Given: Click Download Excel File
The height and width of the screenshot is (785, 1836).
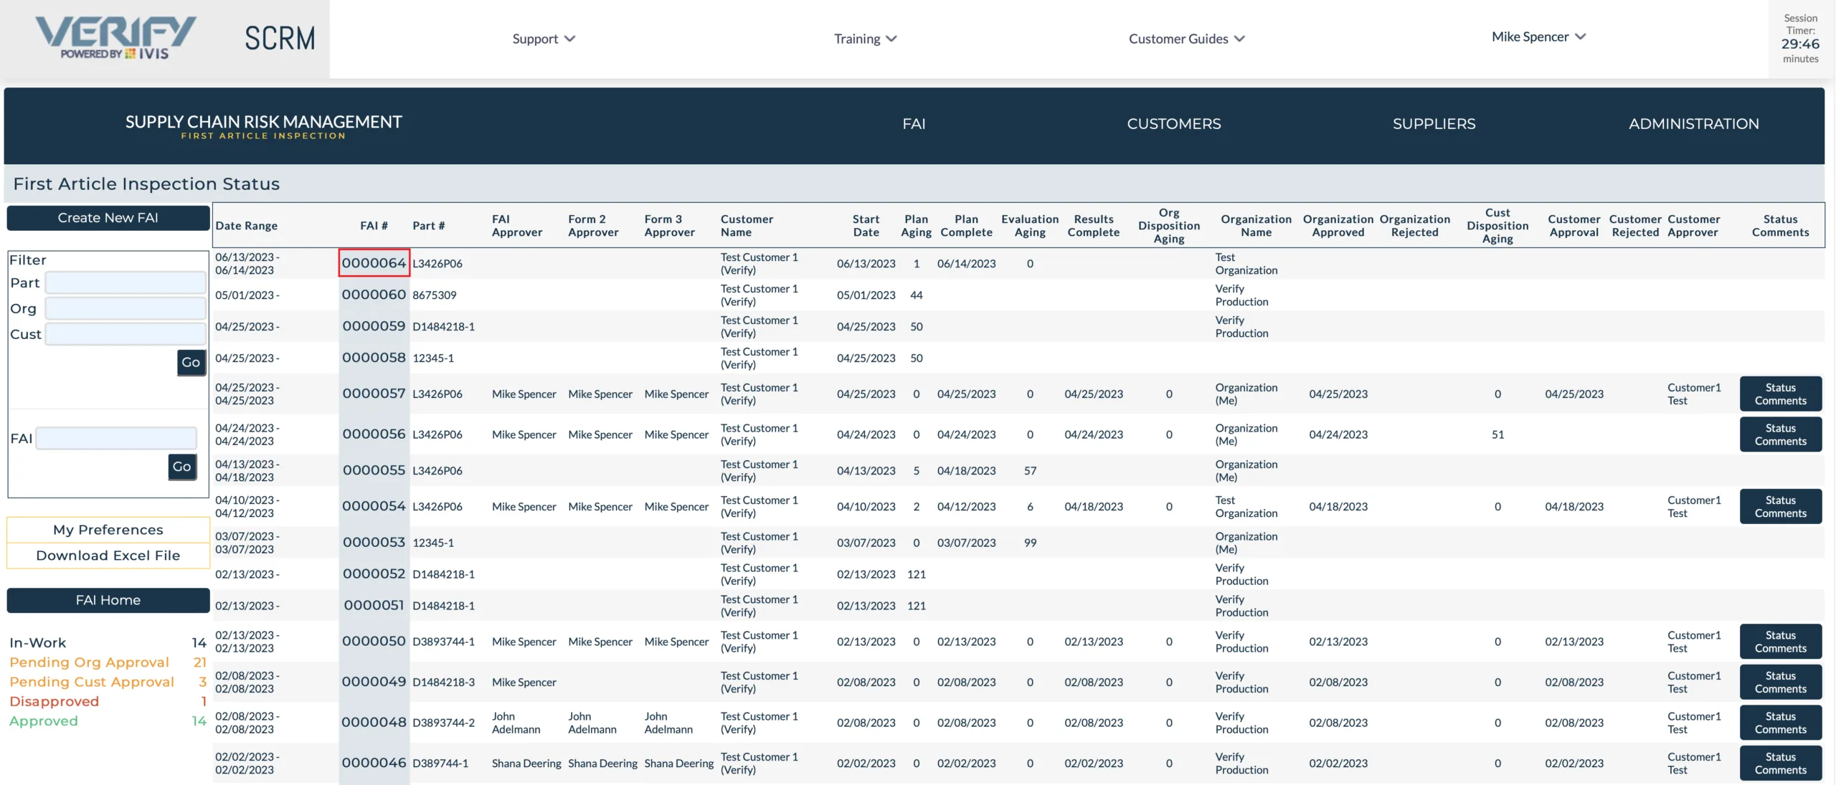Looking at the screenshot, I should click(108, 556).
